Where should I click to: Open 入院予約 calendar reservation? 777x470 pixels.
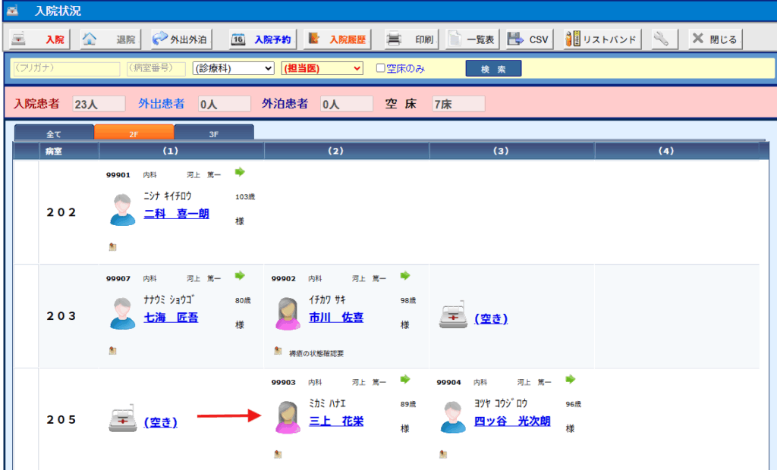pos(263,39)
